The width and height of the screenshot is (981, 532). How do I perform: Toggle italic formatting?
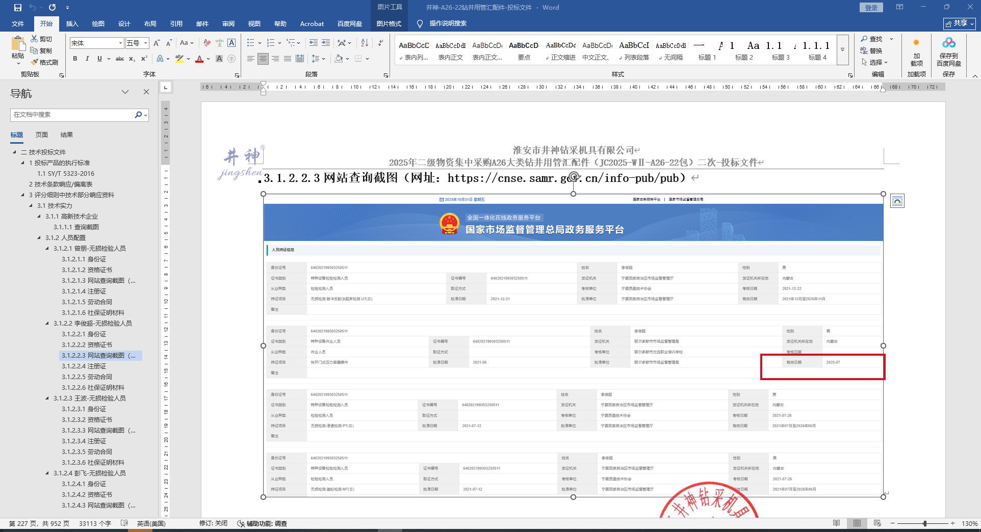pos(87,59)
